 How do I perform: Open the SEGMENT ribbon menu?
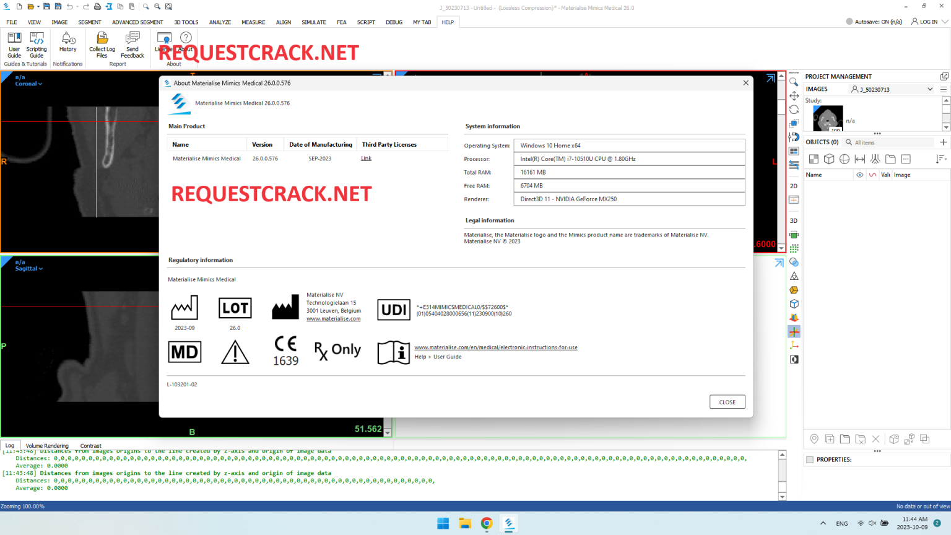pos(89,22)
